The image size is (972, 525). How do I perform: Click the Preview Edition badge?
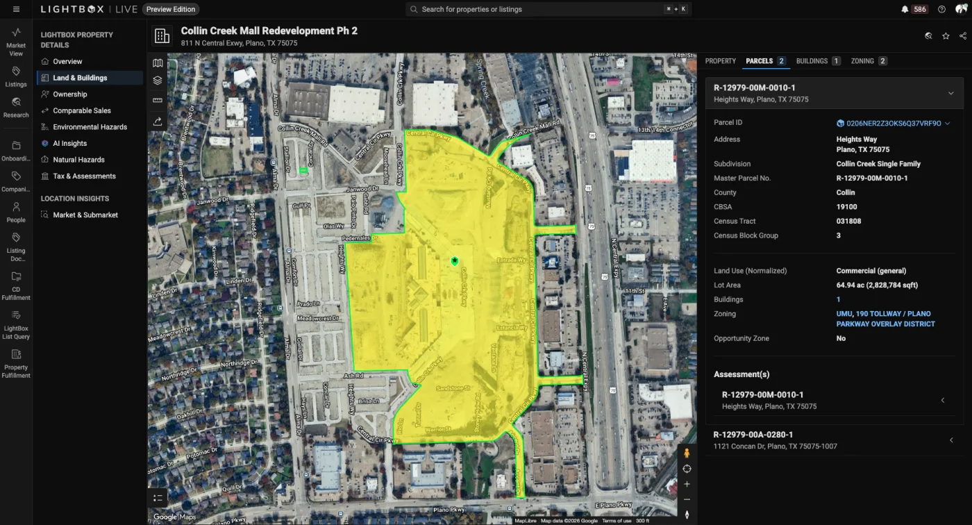(x=171, y=9)
